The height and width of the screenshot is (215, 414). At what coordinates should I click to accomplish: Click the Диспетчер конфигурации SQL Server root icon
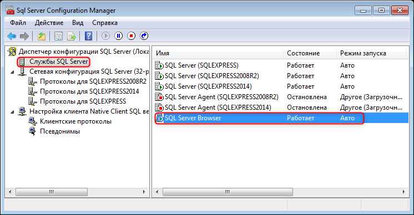[x=12, y=52]
